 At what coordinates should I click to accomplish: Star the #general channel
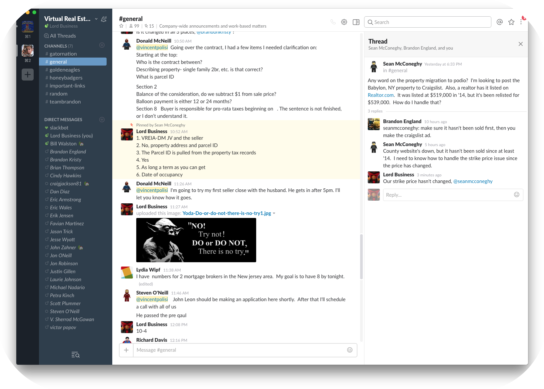point(121,26)
